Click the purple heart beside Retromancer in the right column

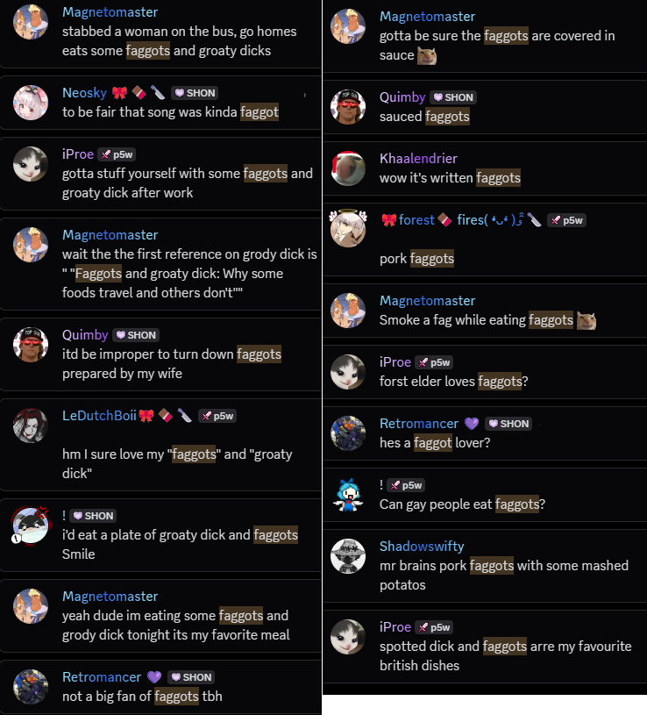point(472,424)
